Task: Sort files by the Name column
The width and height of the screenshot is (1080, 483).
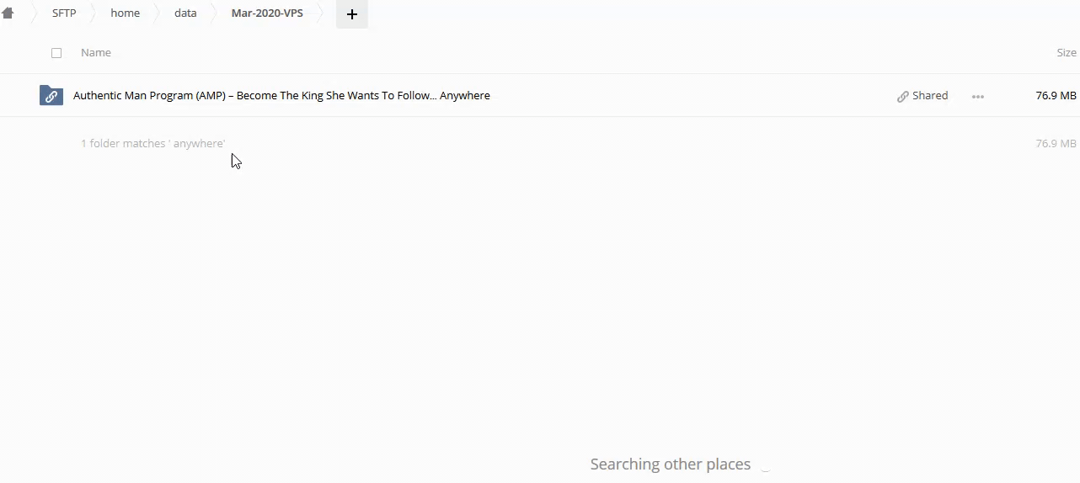Action: pyautogui.click(x=96, y=53)
